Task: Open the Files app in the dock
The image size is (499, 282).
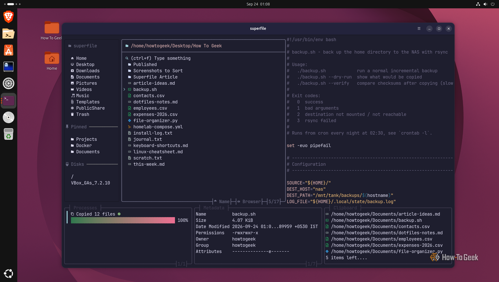Action: (x=8, y=34)
